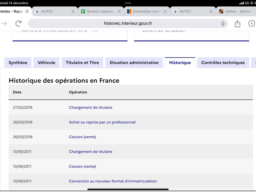The image size is (256, 192).
Task: Open the Véhicule tab
Action: pyautogui.click(x=46, y=62)
